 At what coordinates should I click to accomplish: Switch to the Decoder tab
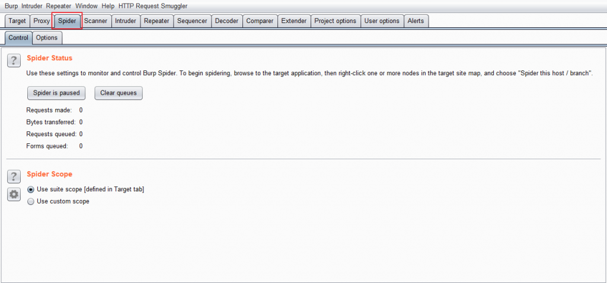coord(226,21)
